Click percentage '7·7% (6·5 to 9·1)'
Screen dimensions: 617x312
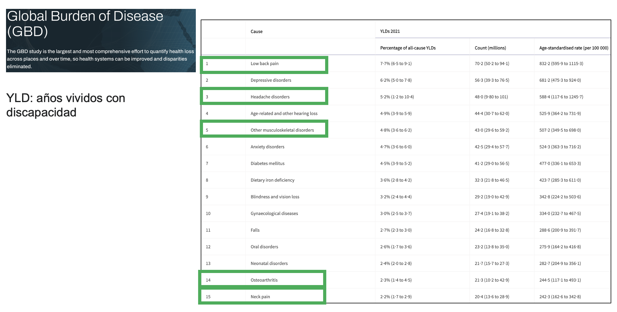pyautogui.click(x=396, y=64)
